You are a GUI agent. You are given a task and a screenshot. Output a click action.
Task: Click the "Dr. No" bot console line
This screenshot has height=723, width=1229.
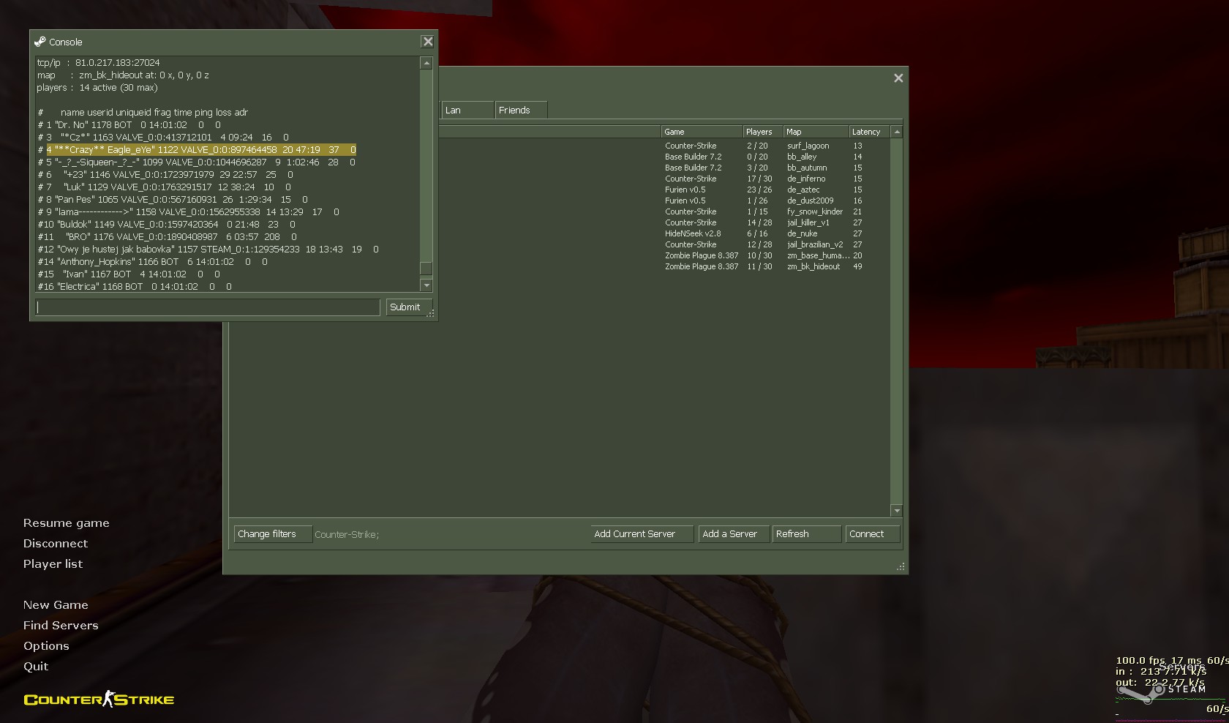click(x=129, y=125)
